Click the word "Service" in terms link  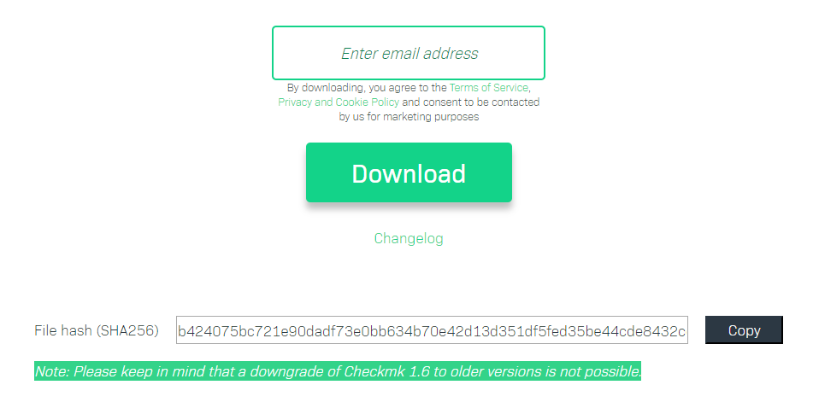511,88
